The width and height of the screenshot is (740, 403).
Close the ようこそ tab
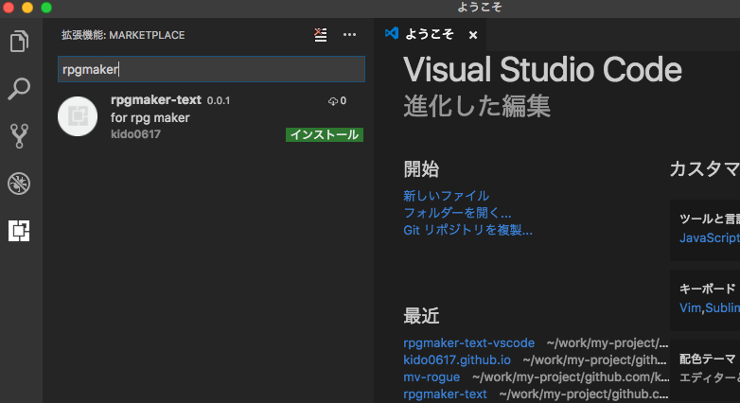click(473, 35)
